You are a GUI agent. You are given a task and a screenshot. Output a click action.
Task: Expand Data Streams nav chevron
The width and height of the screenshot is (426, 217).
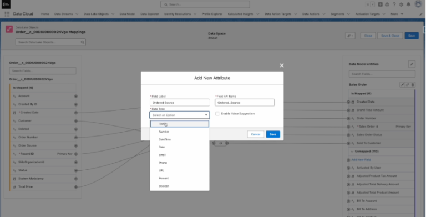coord(77,14)
